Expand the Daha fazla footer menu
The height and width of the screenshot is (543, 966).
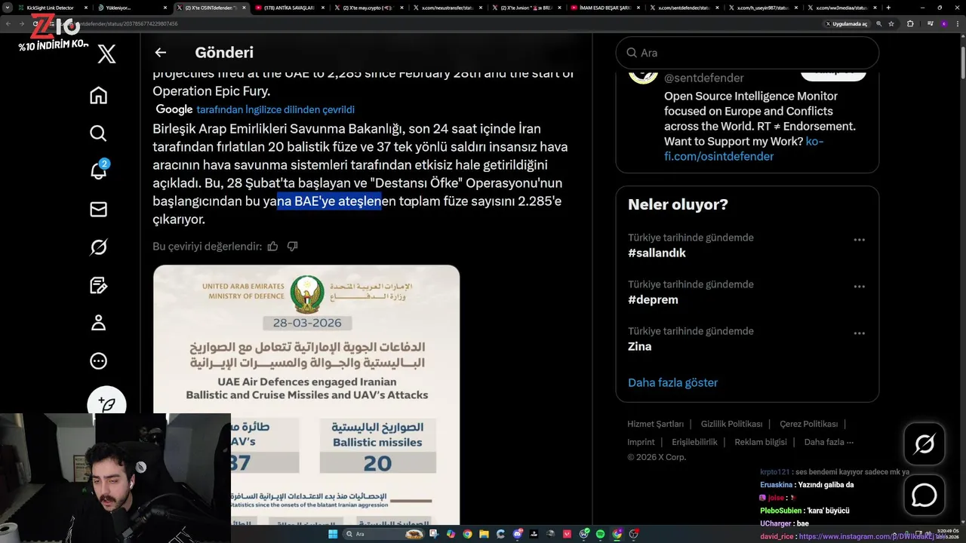coord(829,442)
